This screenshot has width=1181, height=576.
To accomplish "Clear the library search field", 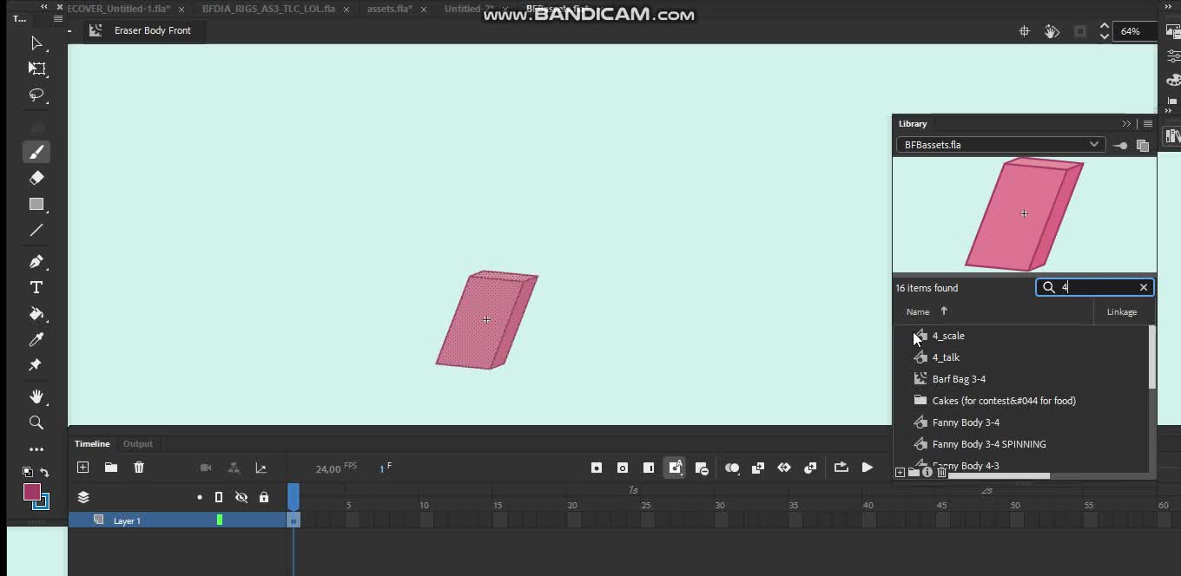I will click(1144, 287).
